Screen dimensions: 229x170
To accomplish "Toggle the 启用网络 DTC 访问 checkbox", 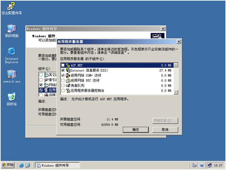I will coord(63,80).
